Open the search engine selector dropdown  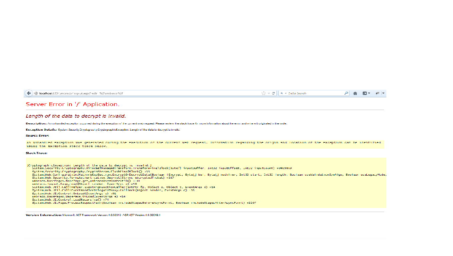point(283,93)
